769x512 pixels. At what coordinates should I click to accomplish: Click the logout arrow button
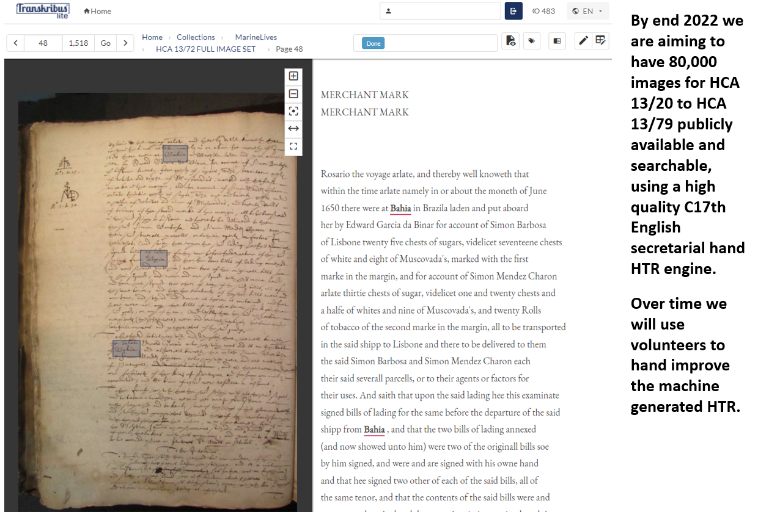[x=513, y=11]
